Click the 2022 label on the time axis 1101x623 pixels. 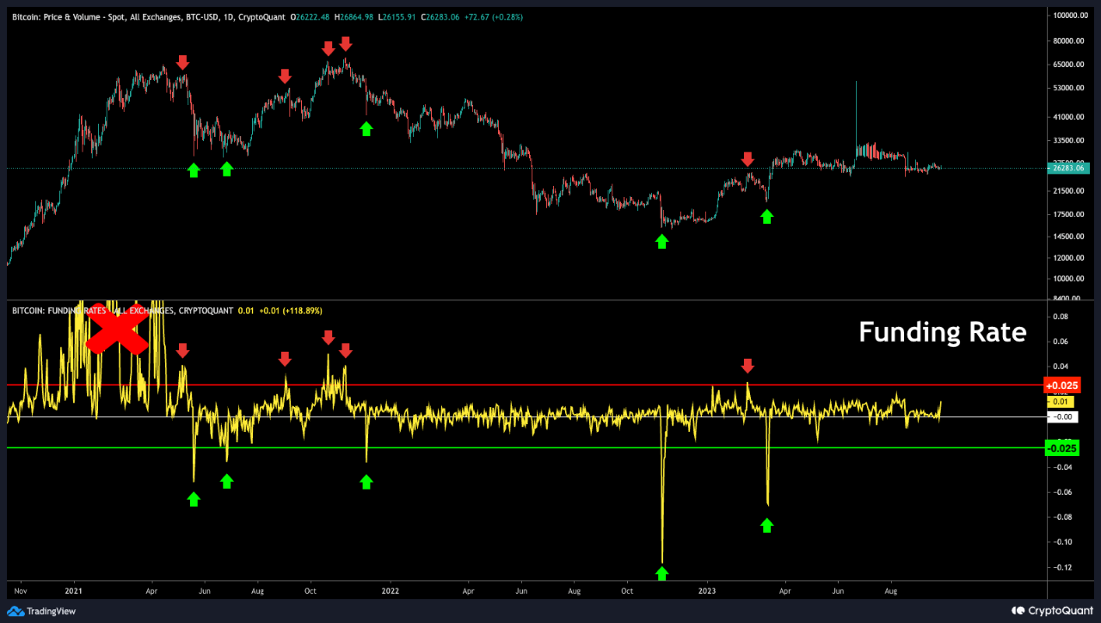point(390,591)
